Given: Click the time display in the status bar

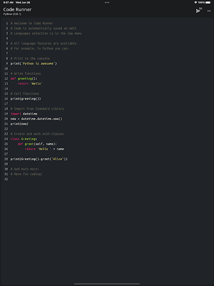Looking at the screenshot, I should pyautogui.click(x=8, y=2).
